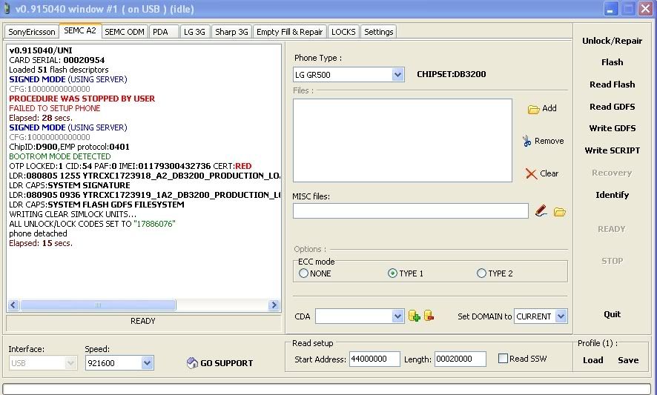657x395 pixels.
Task: Click the READY status bar below the log
Action: point(143,322)
